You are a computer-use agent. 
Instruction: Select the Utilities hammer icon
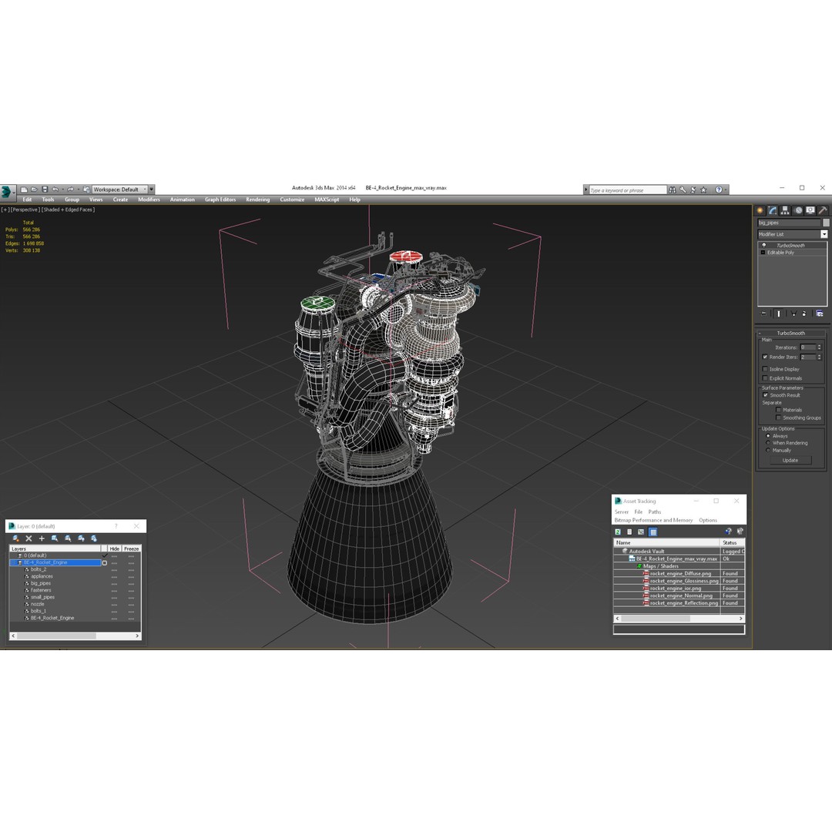point(823,210)
